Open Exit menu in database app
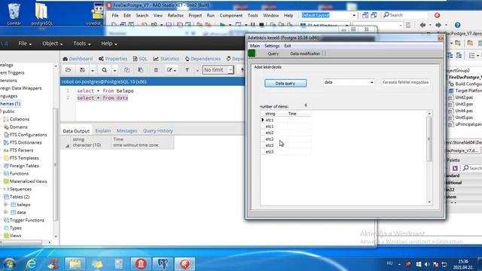Image resolution: width=482 pixels, height=271 pixels. coord(288,46)
